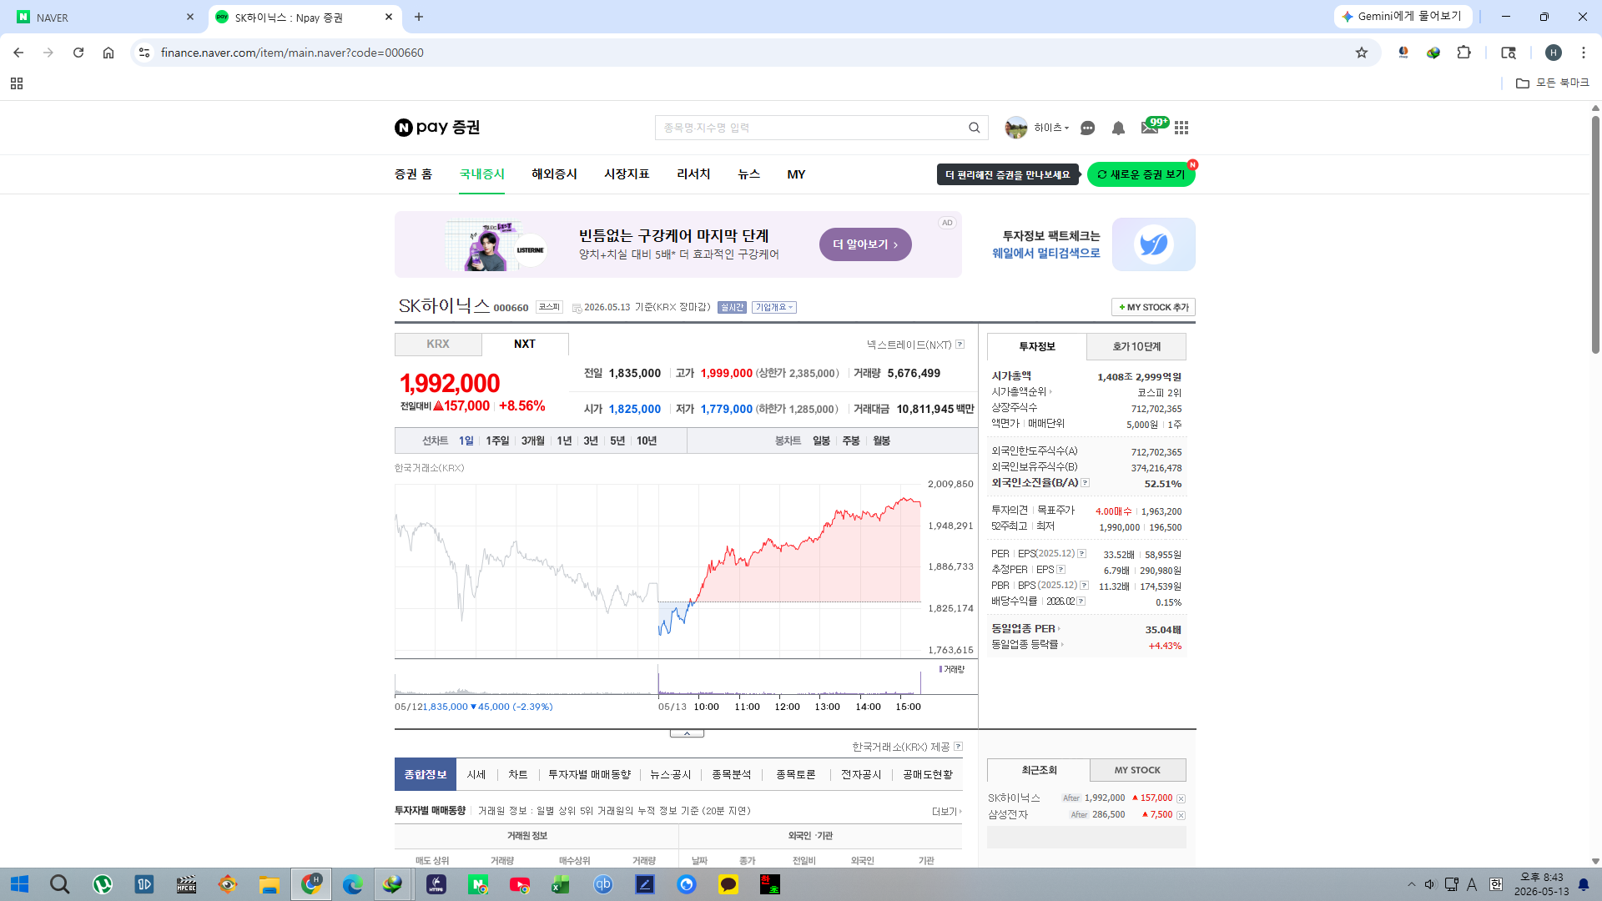Collapse the chart panel with the up chevron
The image size is (1602, 901).
(x=687, y=733)
